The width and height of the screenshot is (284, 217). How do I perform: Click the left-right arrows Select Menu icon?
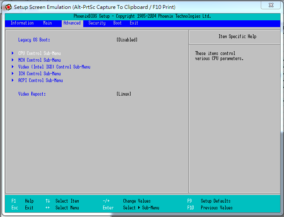(48, 208)
